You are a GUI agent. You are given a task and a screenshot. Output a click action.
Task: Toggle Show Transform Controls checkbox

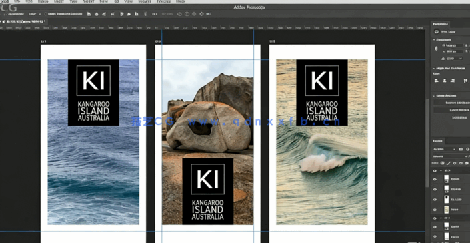[45, 14]
